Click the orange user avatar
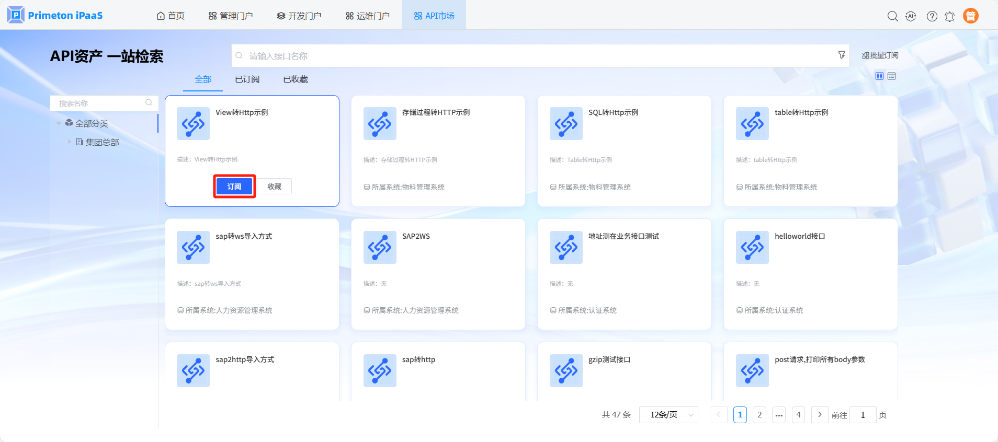 click(x=970, y=16)
